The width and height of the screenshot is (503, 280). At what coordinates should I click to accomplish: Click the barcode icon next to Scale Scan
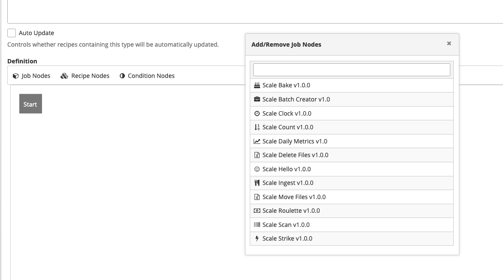257,224
